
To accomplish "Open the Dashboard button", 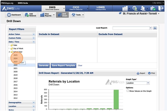I will coord(14,15).
